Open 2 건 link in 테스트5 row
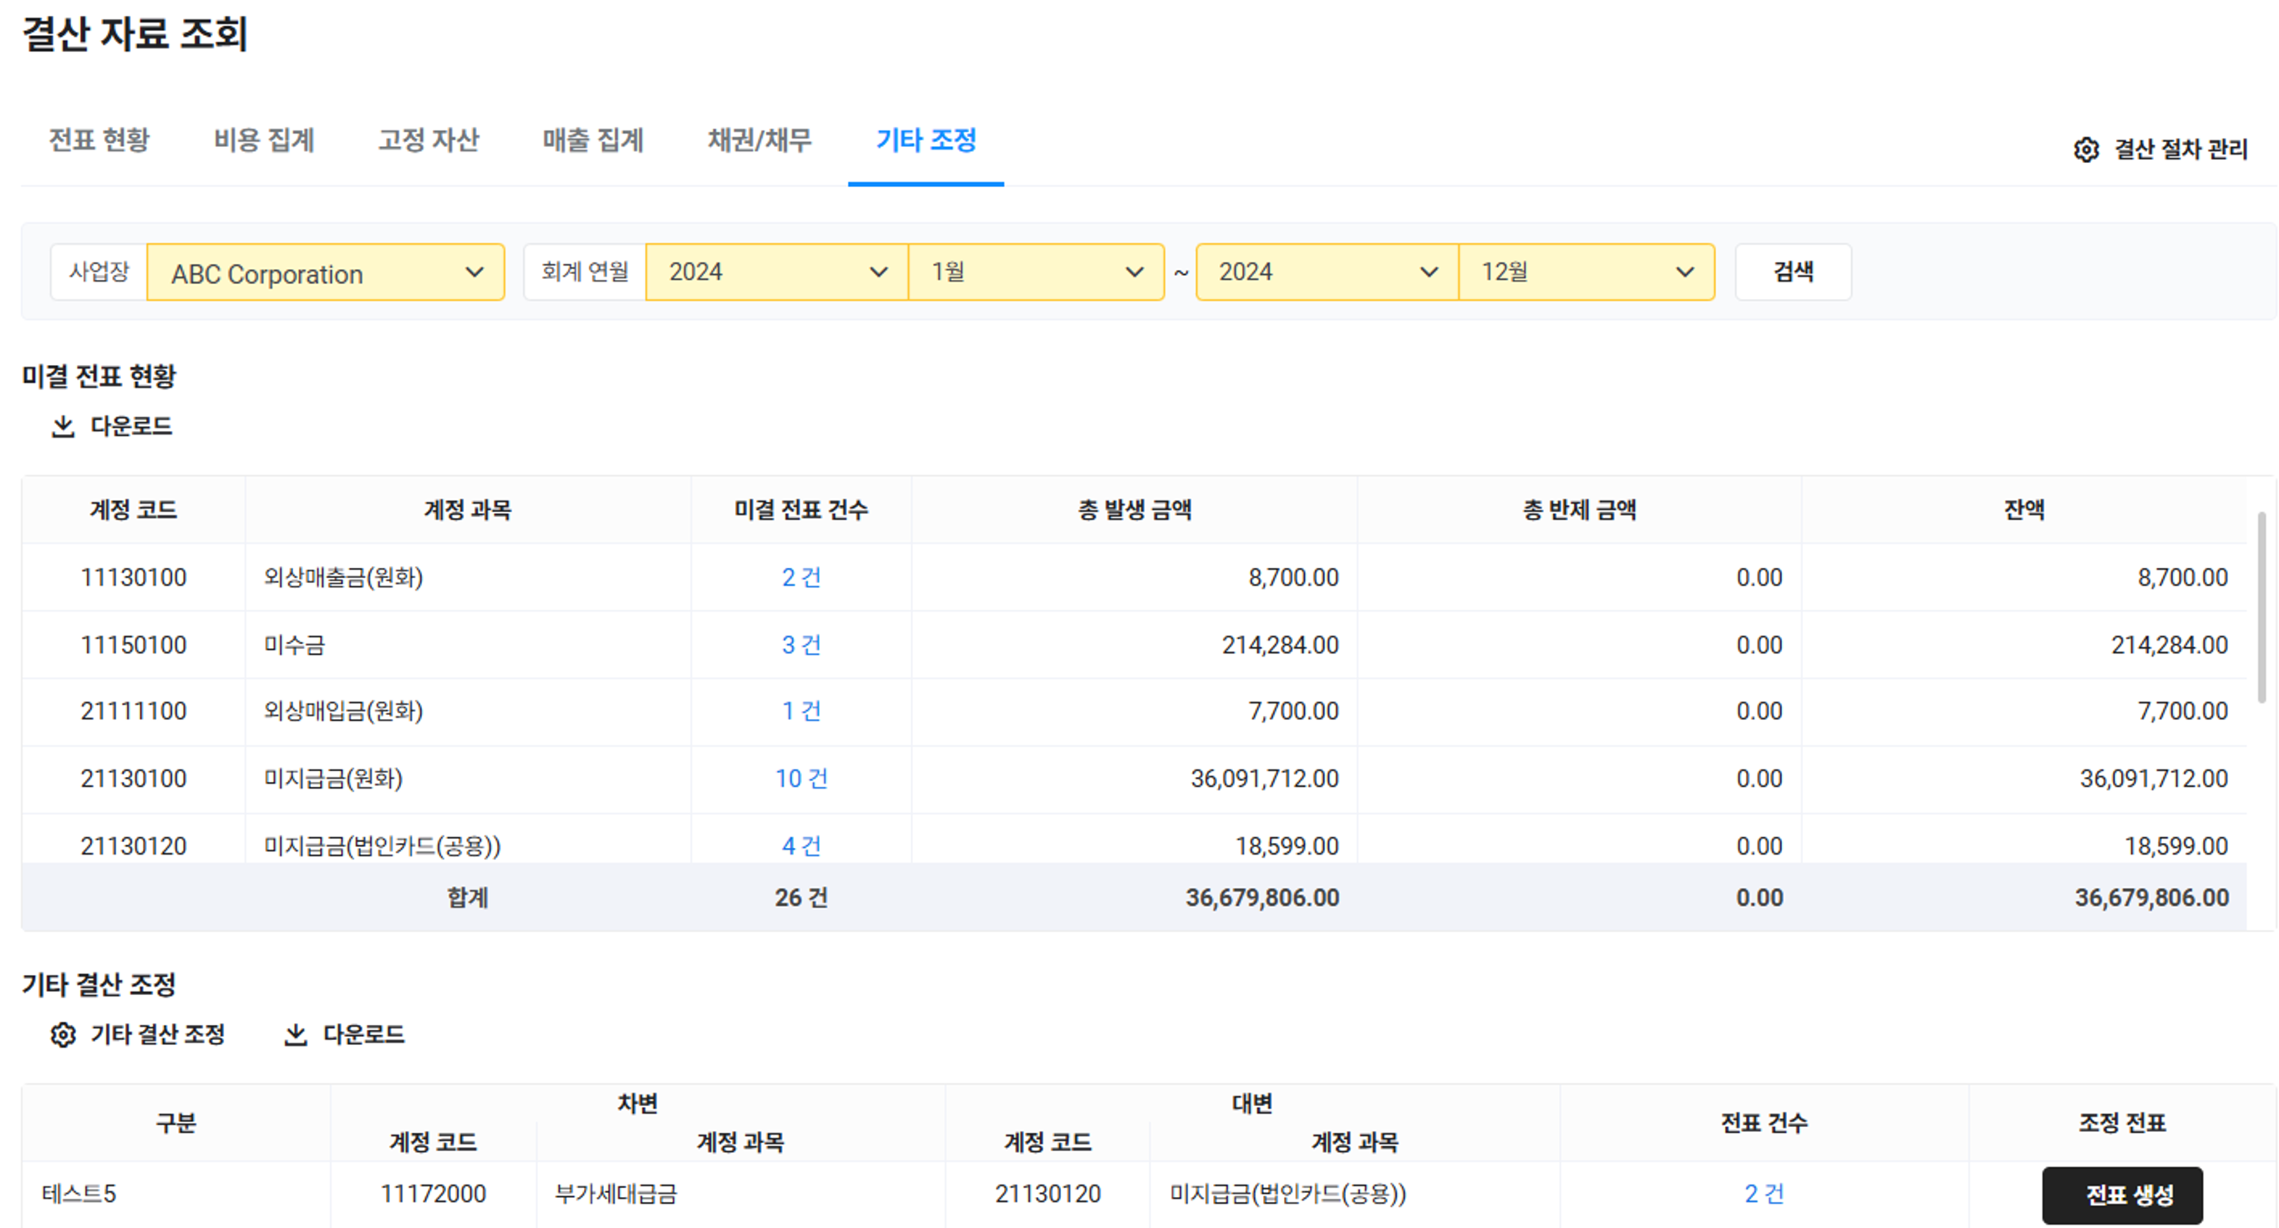The width and height of the screenshot is (2279, 1228). point(1764,1194)
